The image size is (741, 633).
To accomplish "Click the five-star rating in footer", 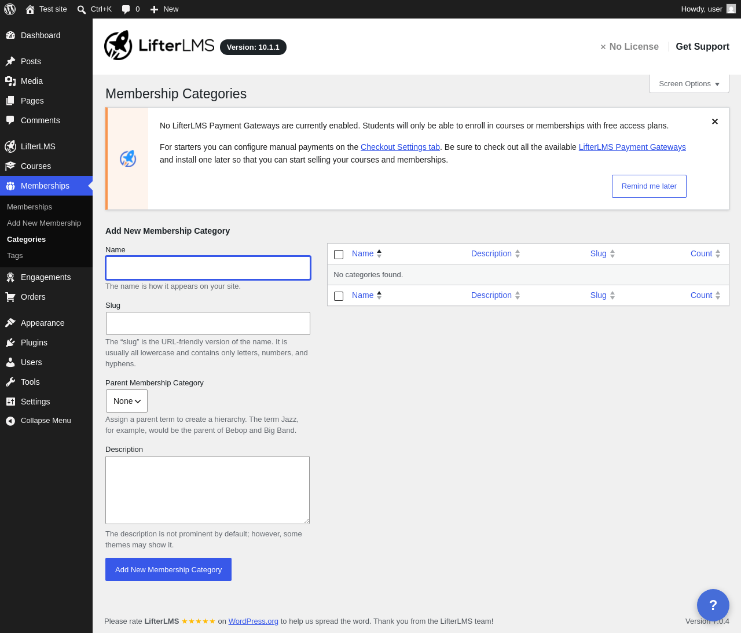I will tap(199, 621).
